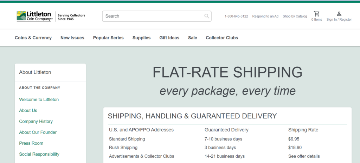Click the magnifying glass search icon

click(207, 16)
